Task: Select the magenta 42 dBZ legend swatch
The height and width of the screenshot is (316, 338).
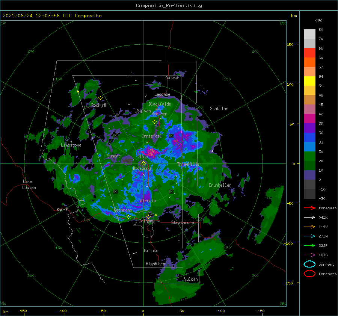Action: [x=309, y=118]
